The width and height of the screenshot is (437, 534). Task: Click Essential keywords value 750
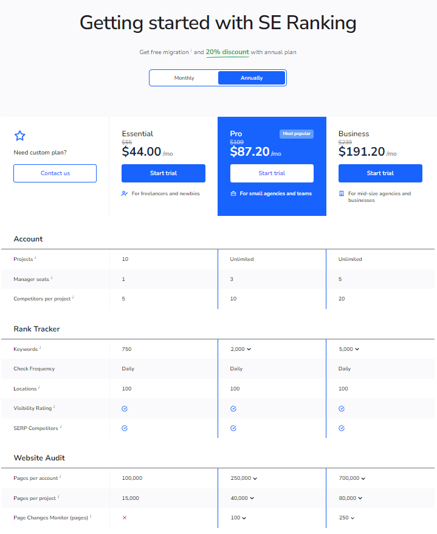click(126, 349)
